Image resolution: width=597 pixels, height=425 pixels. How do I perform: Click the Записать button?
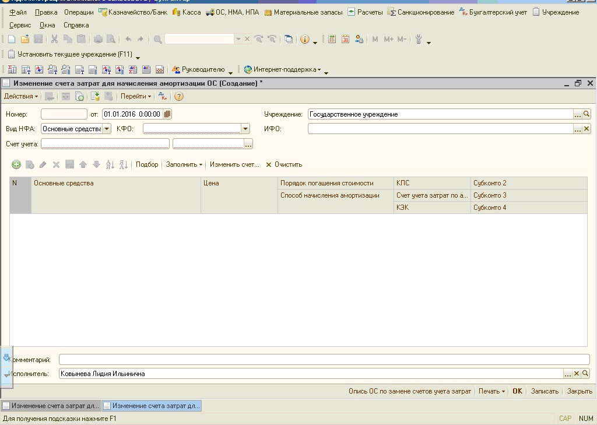click(x=545, y=391)
